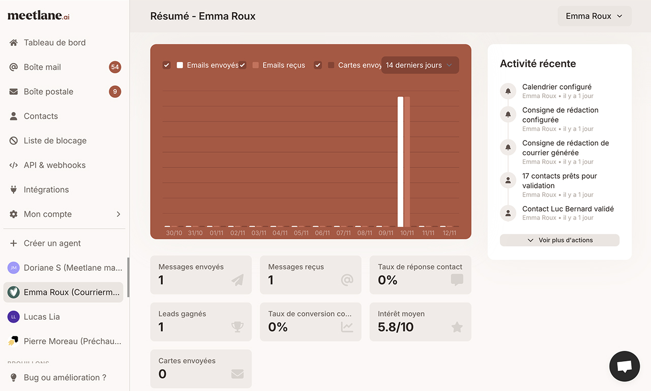Open the Contacts section
651x391 pixels.
pyautogui.click(x=41, y=116)
